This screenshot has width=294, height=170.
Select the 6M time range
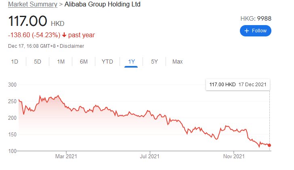coord(84,62)
